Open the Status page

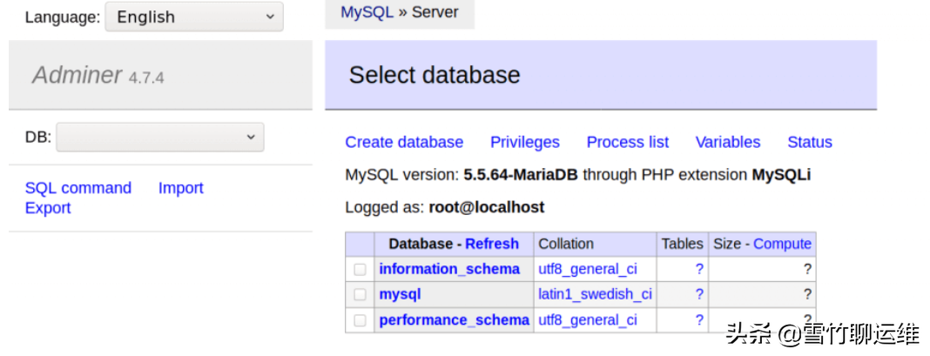[x=810, y=142]
